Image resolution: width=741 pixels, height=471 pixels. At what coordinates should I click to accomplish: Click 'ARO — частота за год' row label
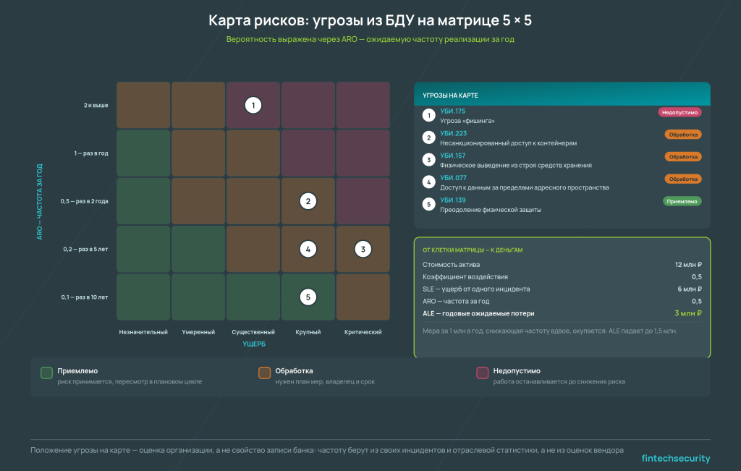[x=456, y=301]
